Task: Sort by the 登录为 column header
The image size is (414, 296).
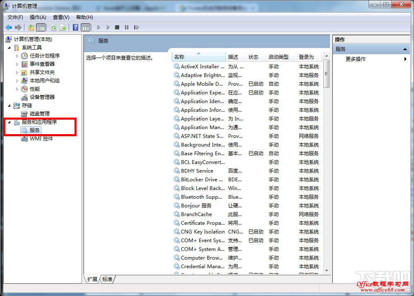Action: (309, 57)
